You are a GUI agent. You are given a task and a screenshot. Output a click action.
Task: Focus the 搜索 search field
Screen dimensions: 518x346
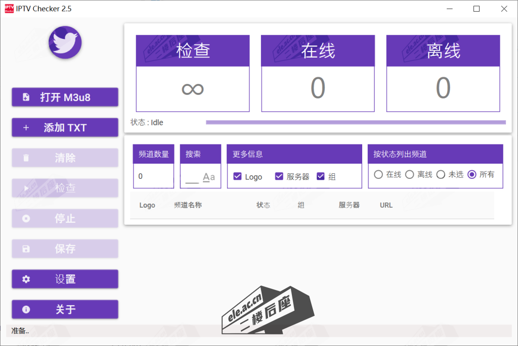[192, 177]
